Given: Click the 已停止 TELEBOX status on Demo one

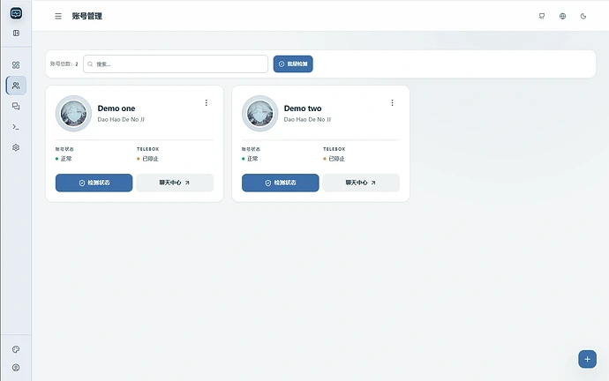Looking at the screenshot, I should 147,159.
